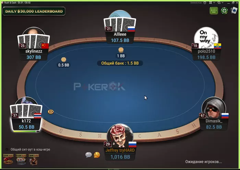Expand the table layout grid dropdown arrow
Image resolution: width=240 pixels, height=170 pixels.
[214, 3]
